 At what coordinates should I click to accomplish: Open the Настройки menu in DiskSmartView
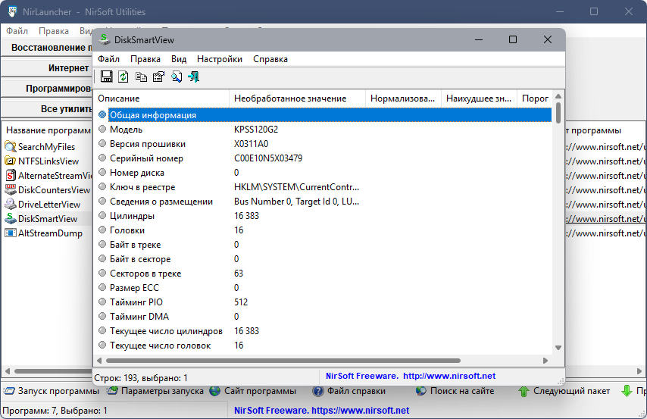[219, 59]
